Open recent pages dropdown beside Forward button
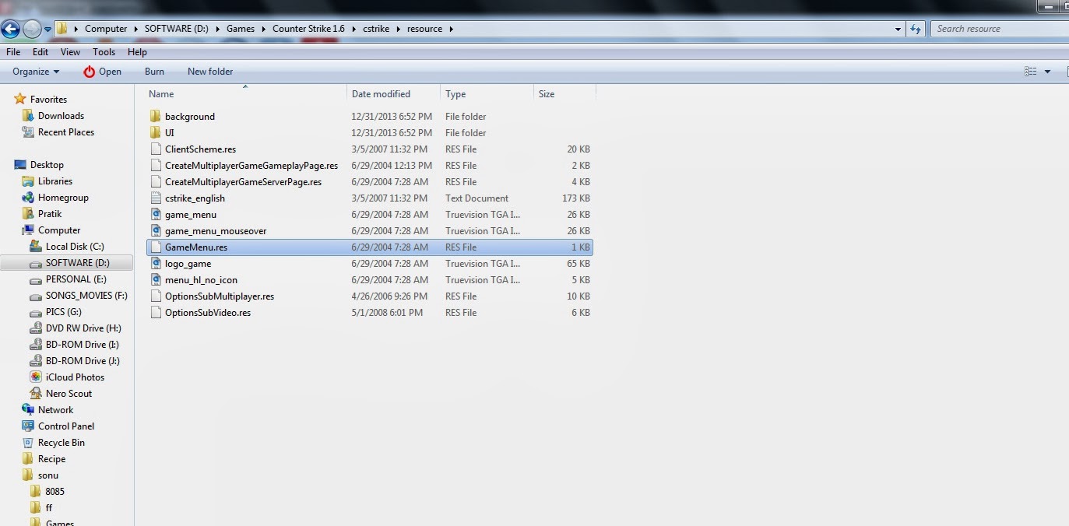Image resolution: width=1069 pixels, height=526 pixels. pos(47,30)
